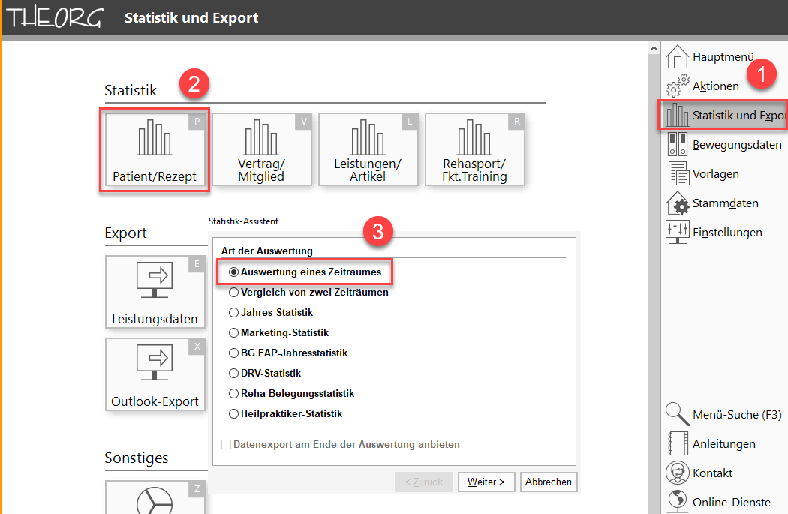Open Anleitungen notebook icon in sidebar
Viewport: 788px width, 514px height.
(678, 443)
